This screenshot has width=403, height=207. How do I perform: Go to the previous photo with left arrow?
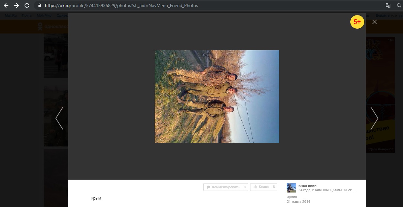click(59, 118)
